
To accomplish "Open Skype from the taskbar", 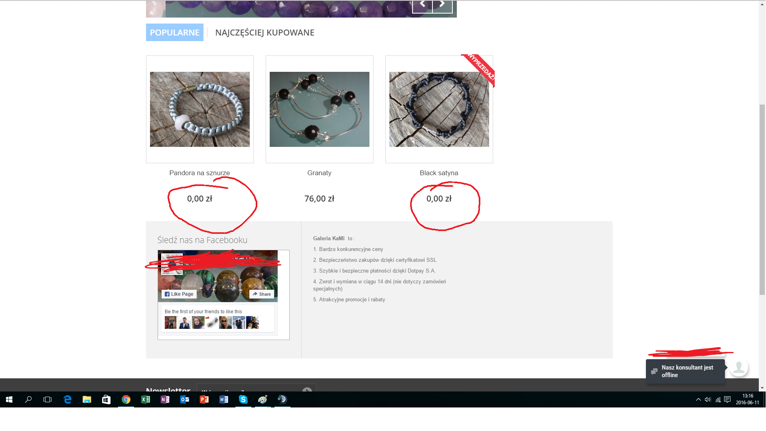I will (243, 399).
